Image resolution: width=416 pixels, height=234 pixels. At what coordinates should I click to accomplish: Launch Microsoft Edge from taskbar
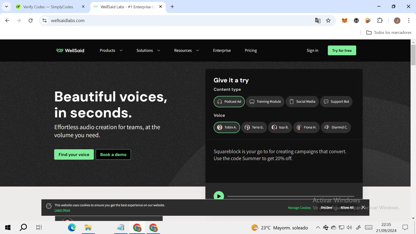[72, 228]
